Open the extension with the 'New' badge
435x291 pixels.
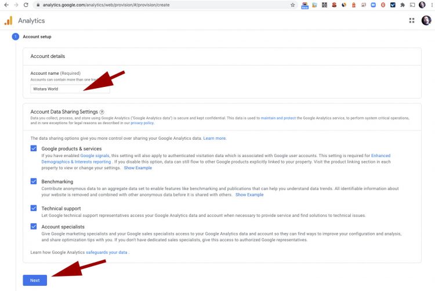pyautogui.click(x=304, y=5)
